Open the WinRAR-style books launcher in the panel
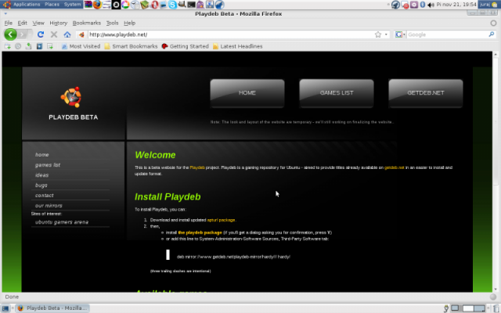The image size is (501, 313). pyautogui.click(x=88, y=5)
